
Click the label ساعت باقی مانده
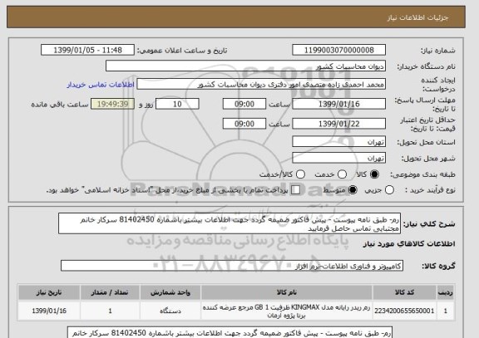60,105
